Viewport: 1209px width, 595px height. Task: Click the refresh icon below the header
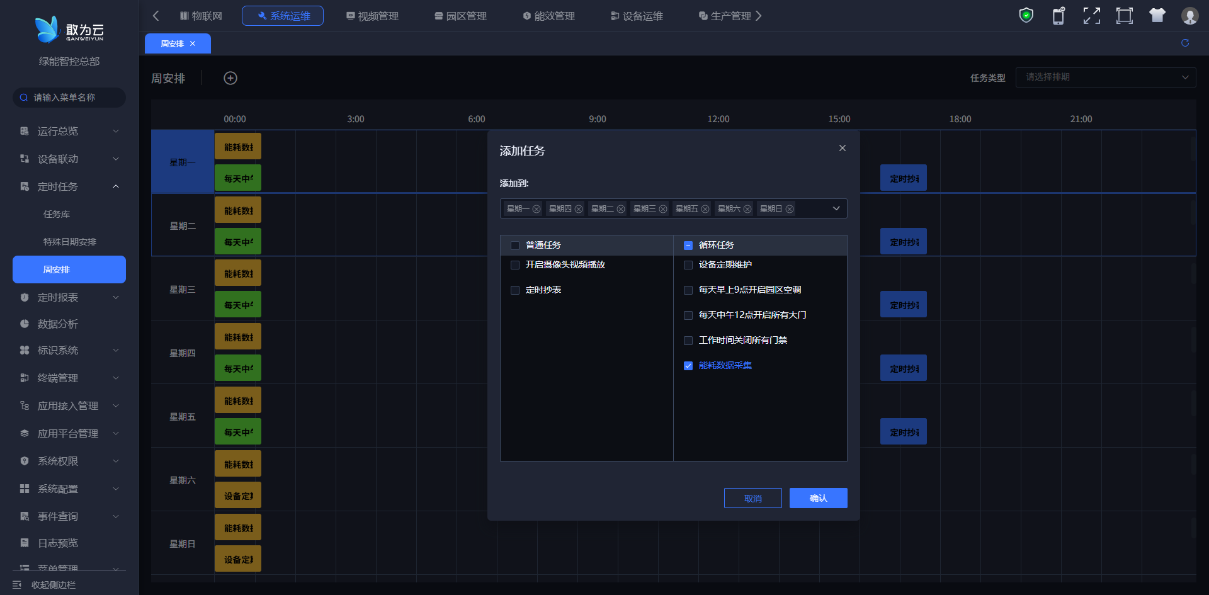tap(1185, 43)
